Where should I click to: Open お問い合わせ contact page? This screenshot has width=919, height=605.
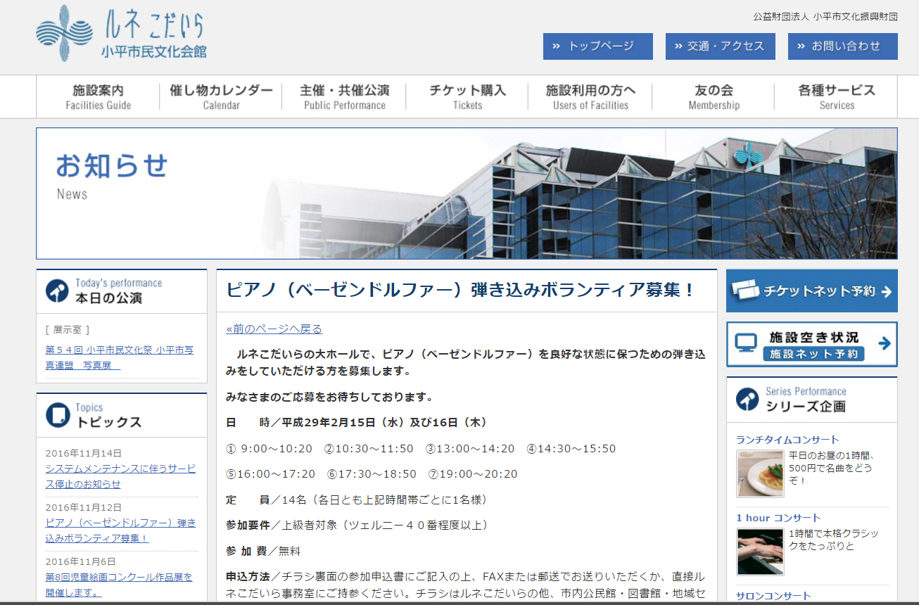[843, 46]
